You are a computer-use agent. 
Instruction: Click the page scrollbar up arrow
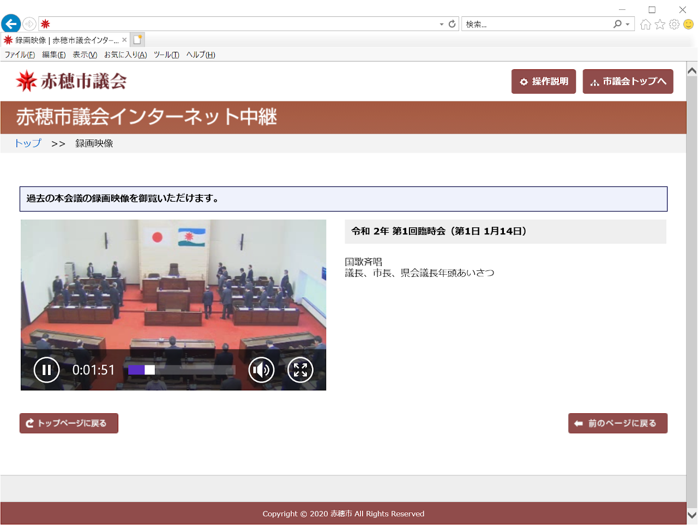(692, 70)
